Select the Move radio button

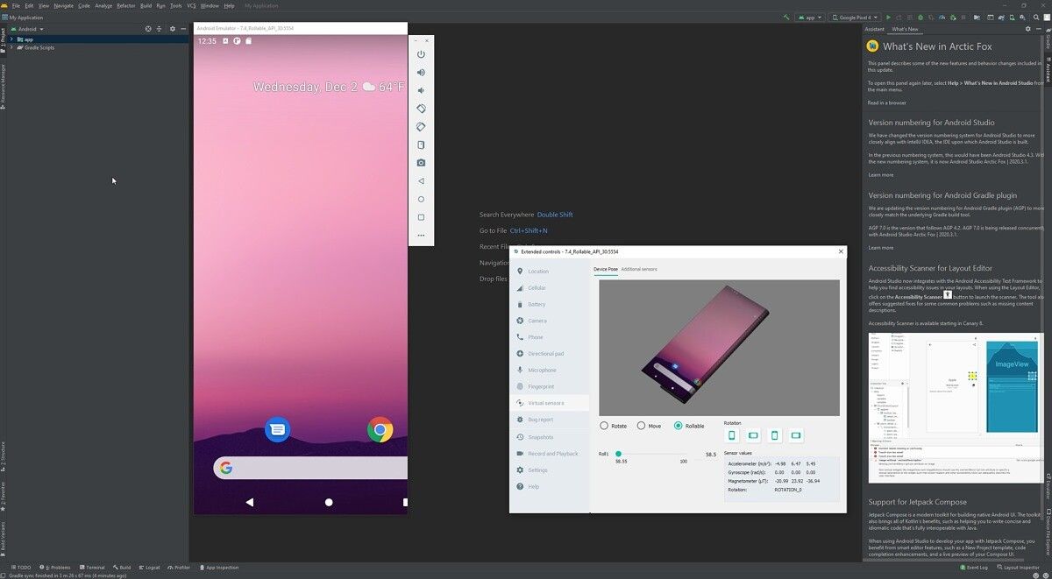641,426
